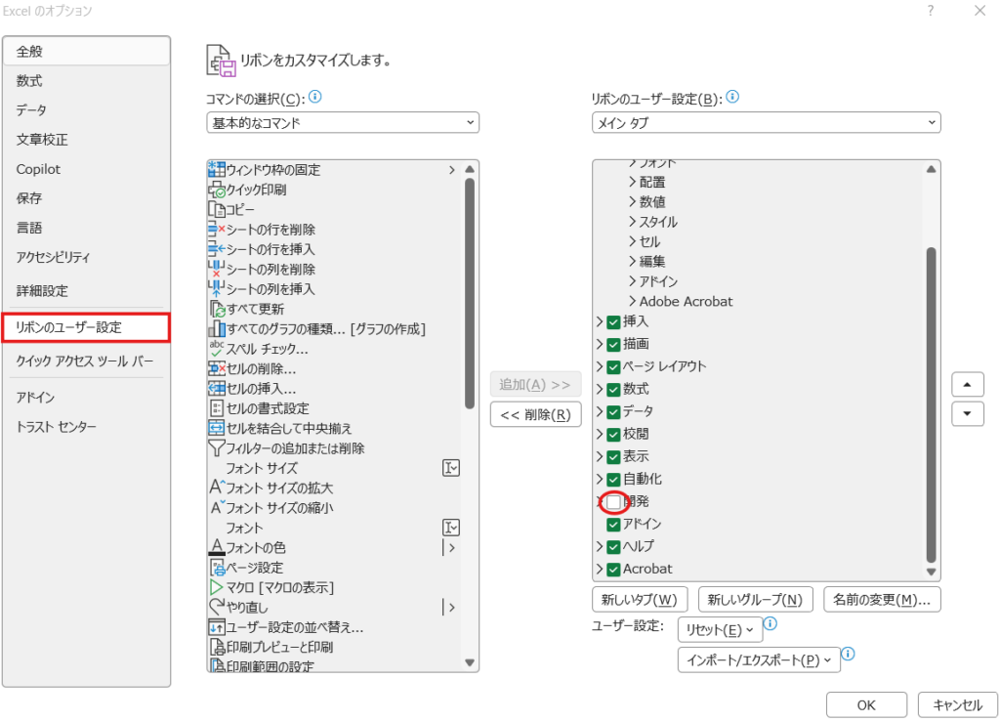This screenshot has height=722, width=1000.
Task: Expand the Adobe Acrobat group
Action: 632,301
